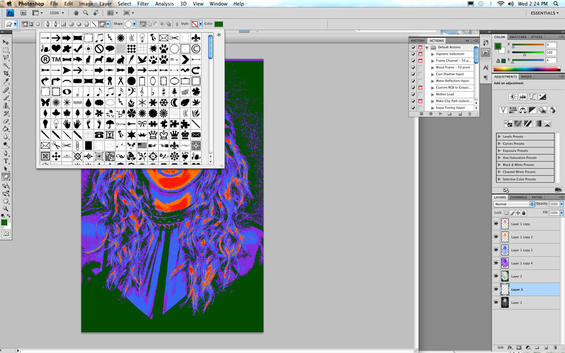Image resolution: width=565 pixels, height=353 pixels.
Task: Open the layer blend mode dropdown
Action: [x=514, y=204]
